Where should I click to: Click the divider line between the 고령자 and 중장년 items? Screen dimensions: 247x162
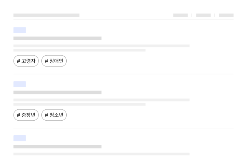pos(123,74)
